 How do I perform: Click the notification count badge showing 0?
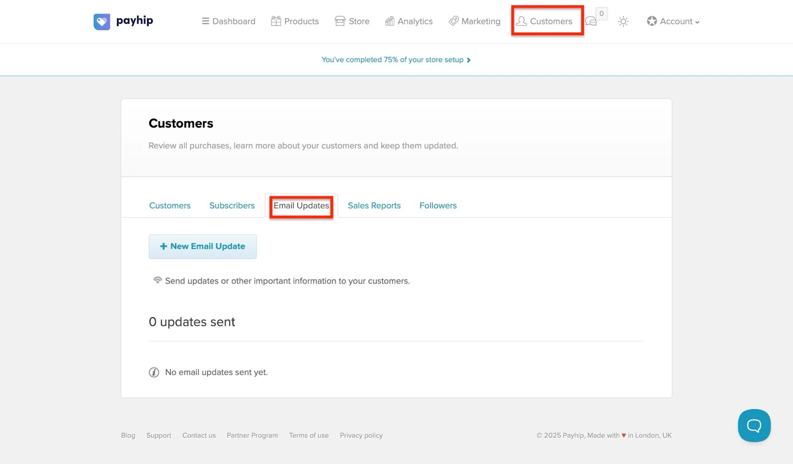602,13
